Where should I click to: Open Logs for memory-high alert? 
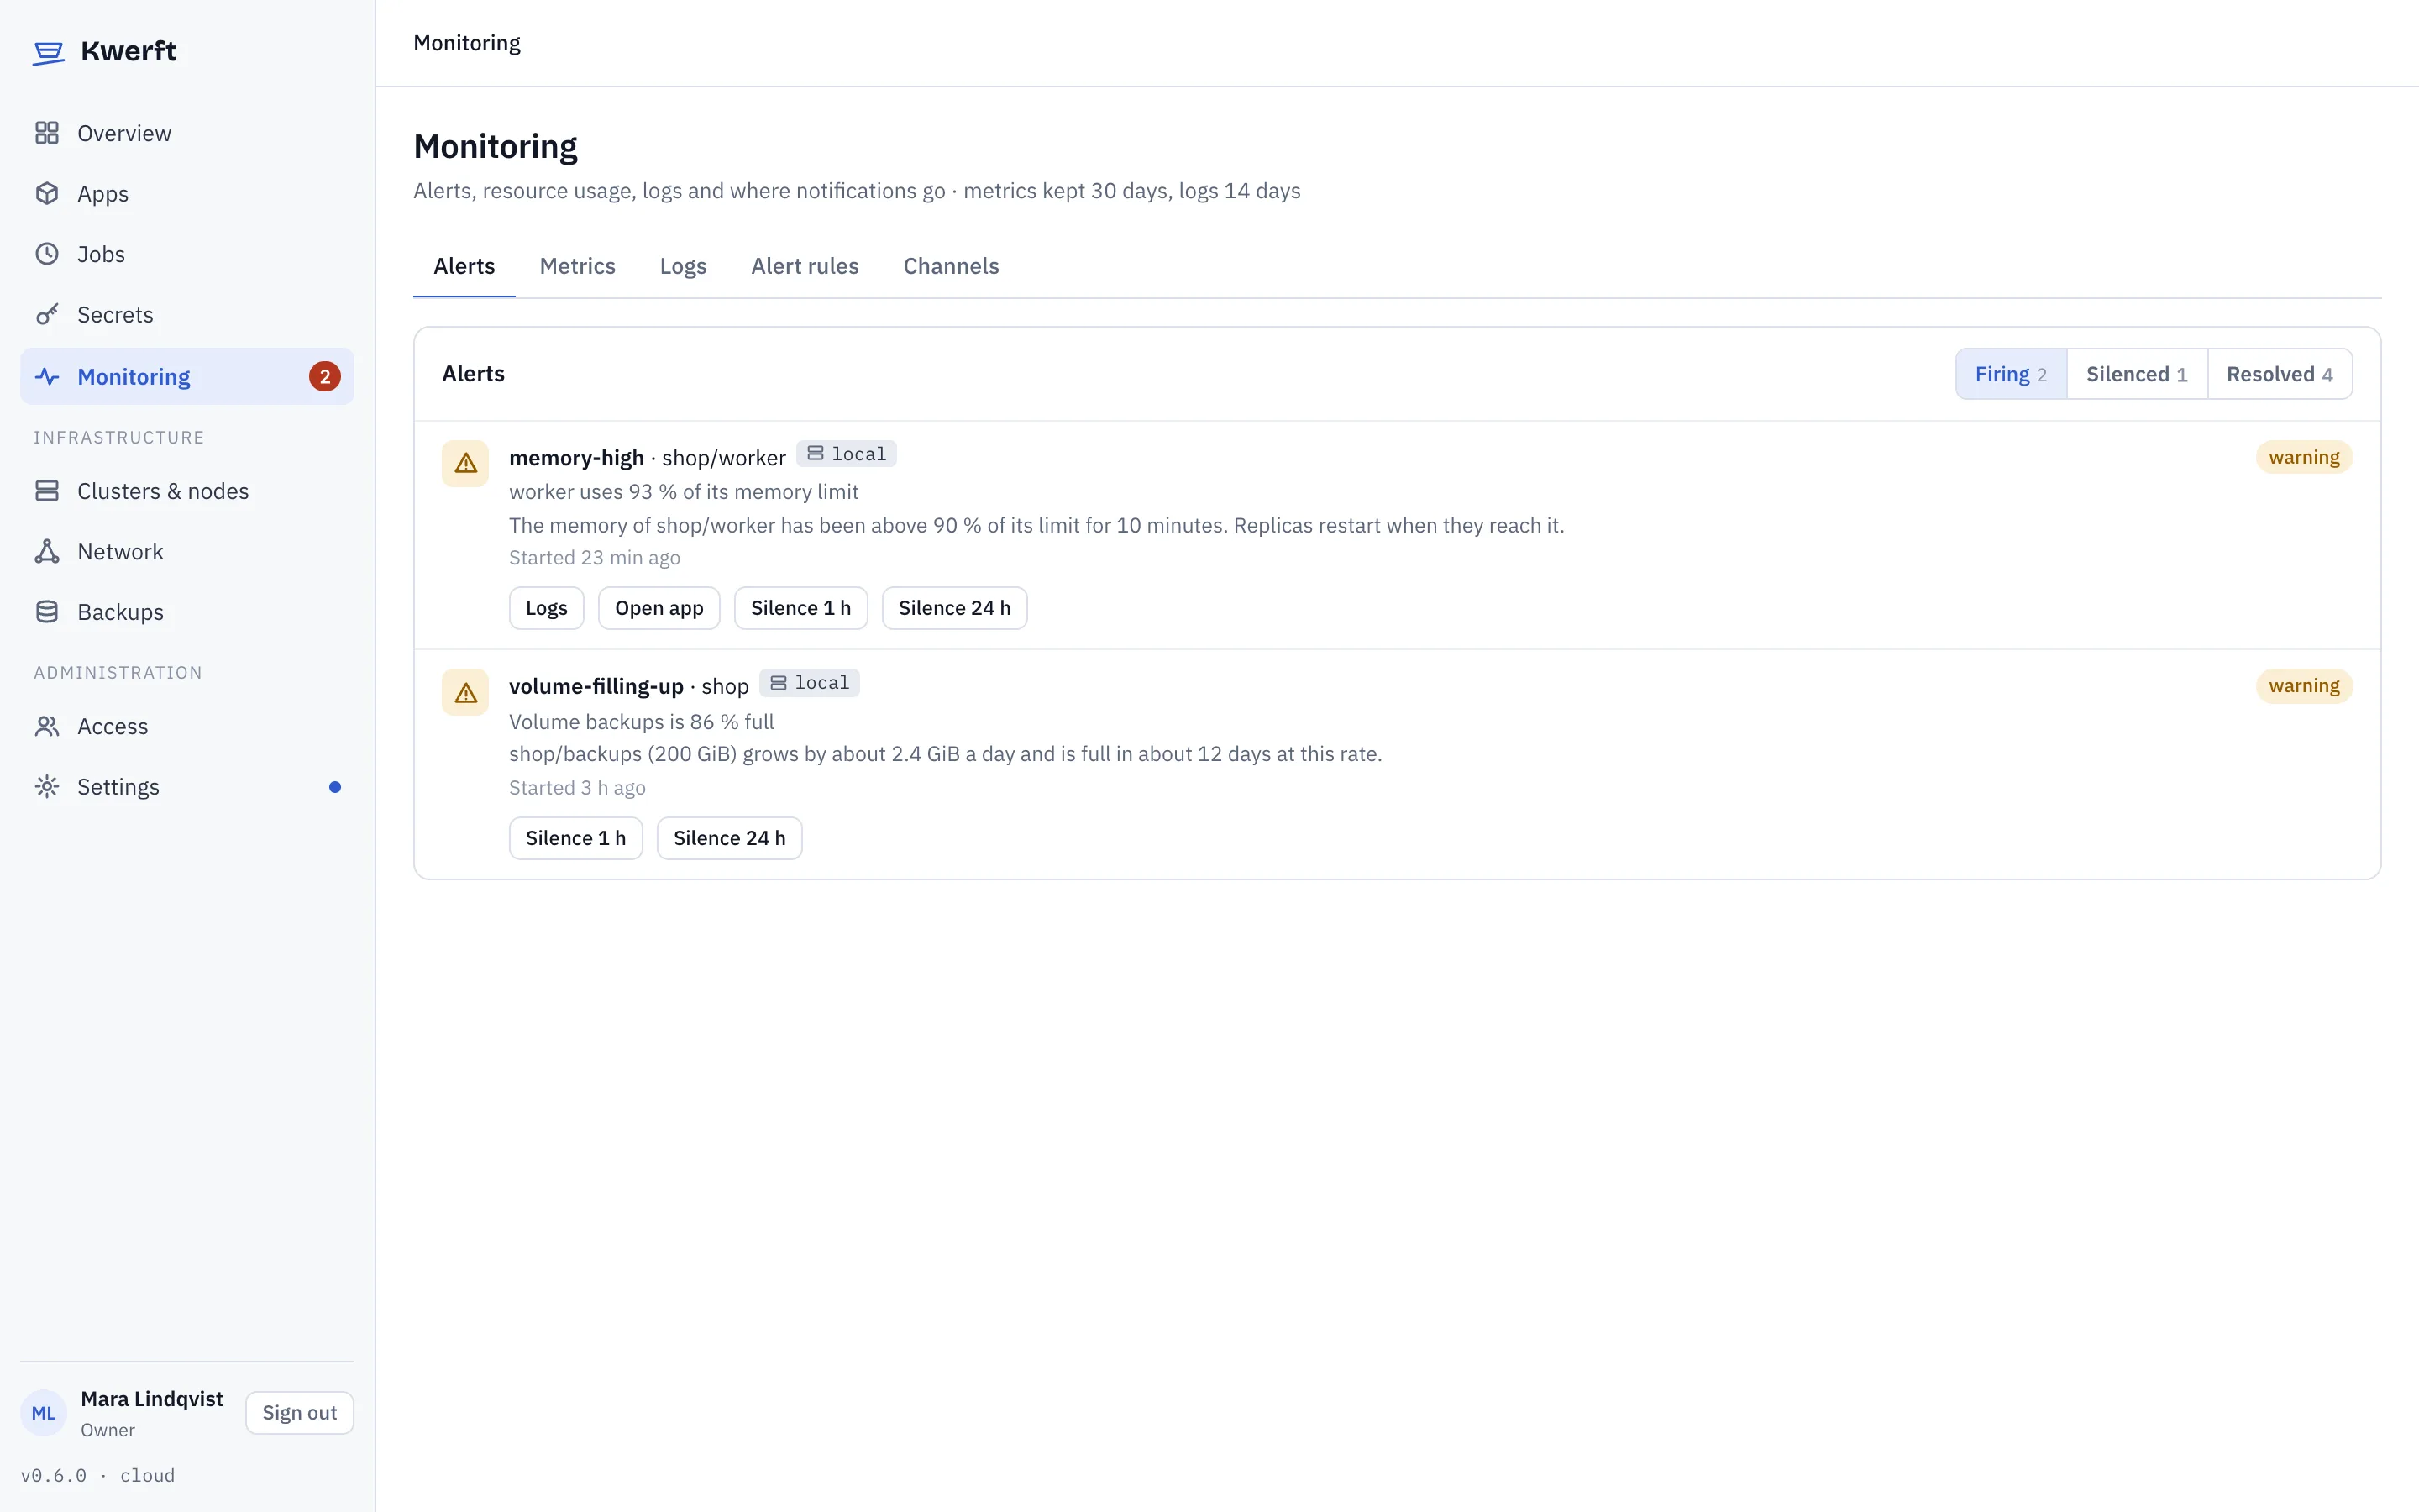tap(547, 608)
